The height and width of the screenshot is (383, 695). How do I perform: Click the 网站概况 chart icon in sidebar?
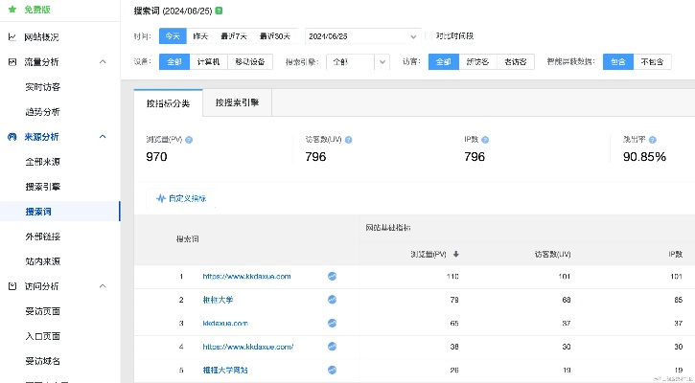(12, 37)
